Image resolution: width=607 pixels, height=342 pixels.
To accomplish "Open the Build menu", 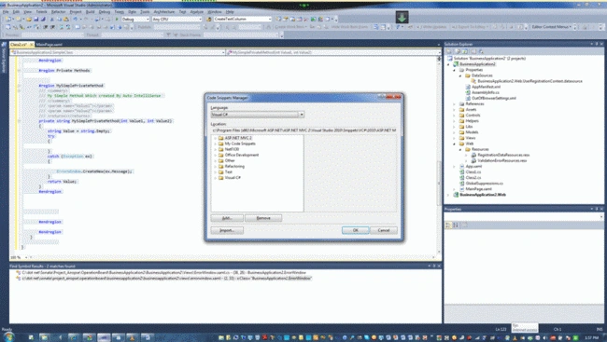I will (91, 12).
